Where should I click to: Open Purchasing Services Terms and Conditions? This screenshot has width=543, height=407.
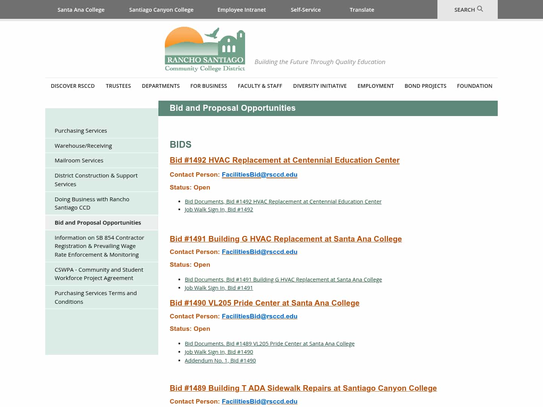[x=96, y=297]
